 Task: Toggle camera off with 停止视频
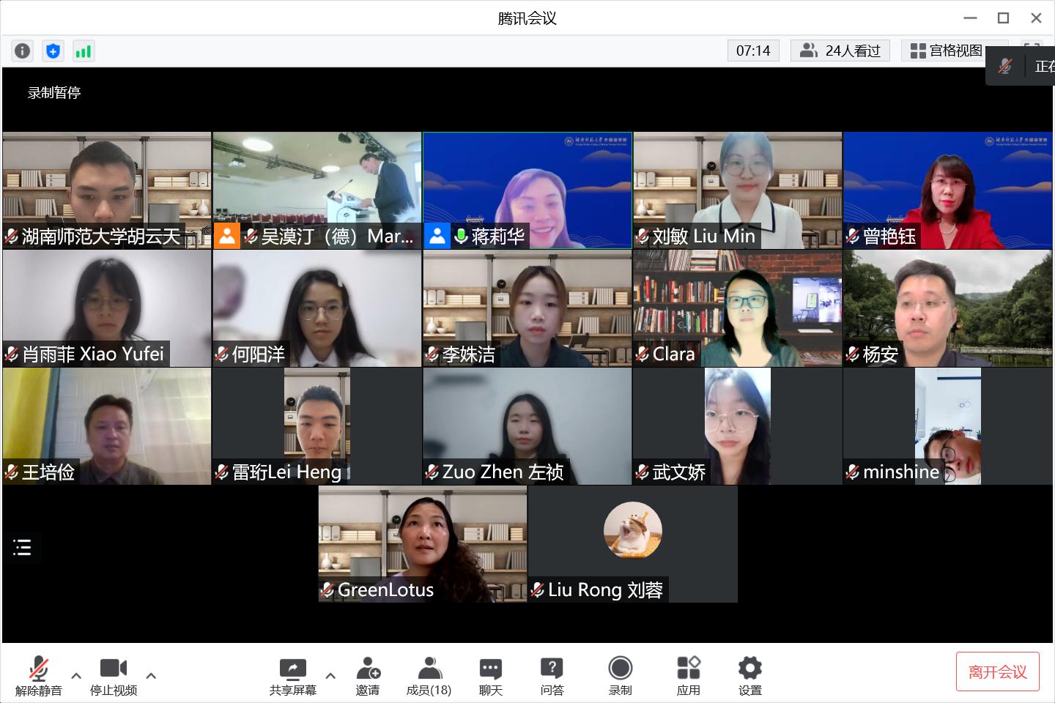tap(114, 675)
